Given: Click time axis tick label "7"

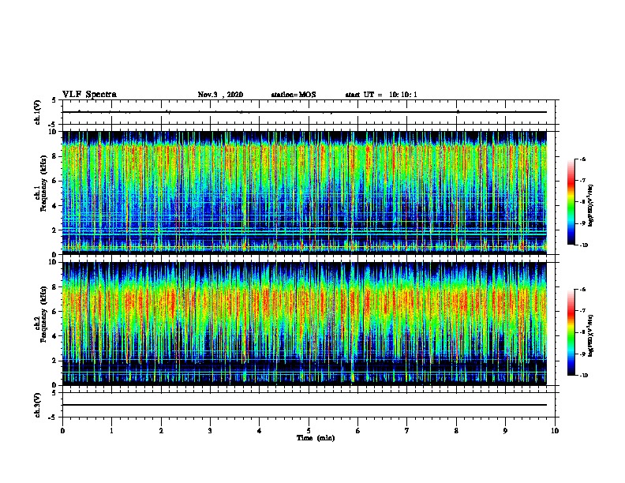Looking at the screenshot, I should [407, 431].
